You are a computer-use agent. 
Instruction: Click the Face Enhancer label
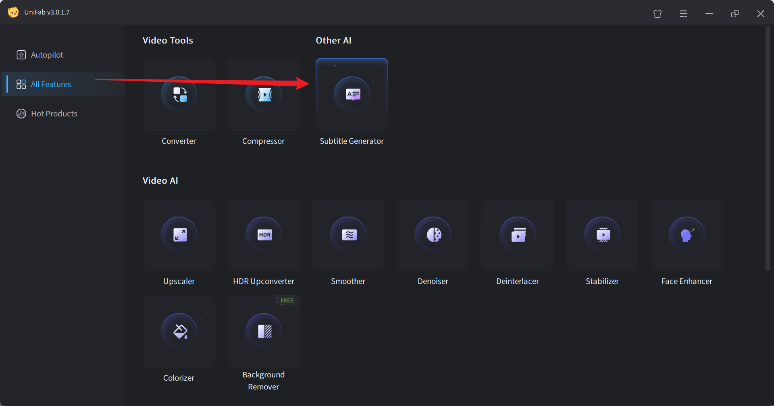pos(687,281)
